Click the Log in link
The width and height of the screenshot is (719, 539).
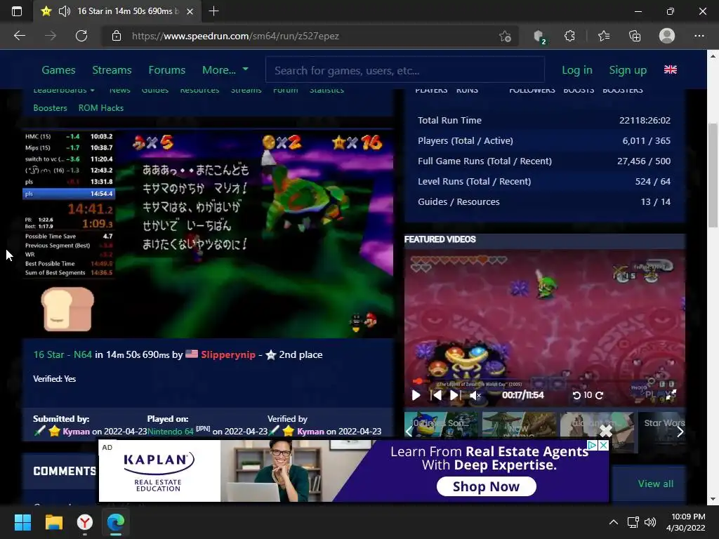pos(577,70)
